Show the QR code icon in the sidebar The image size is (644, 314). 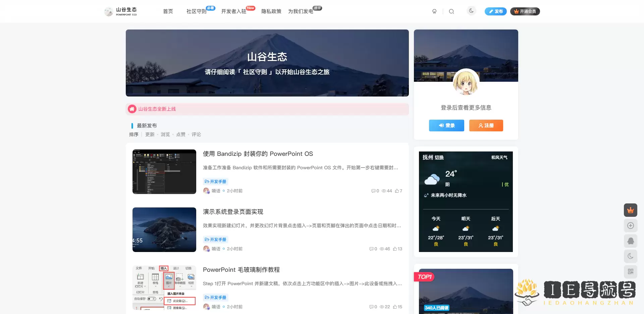tap(631, 271)
